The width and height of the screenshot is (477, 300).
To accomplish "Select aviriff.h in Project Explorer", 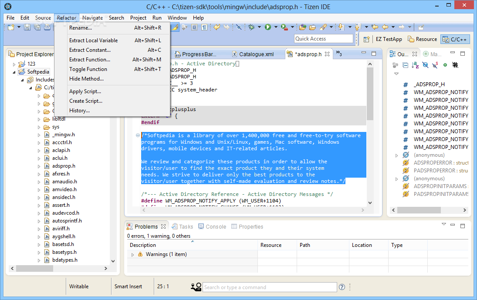I will click(x=61, y=229).
